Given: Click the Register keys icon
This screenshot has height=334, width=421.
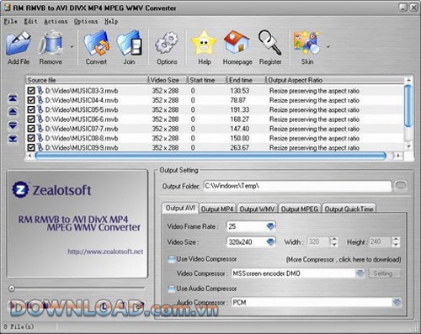Looking at the screenshot, I should (269, 42).
